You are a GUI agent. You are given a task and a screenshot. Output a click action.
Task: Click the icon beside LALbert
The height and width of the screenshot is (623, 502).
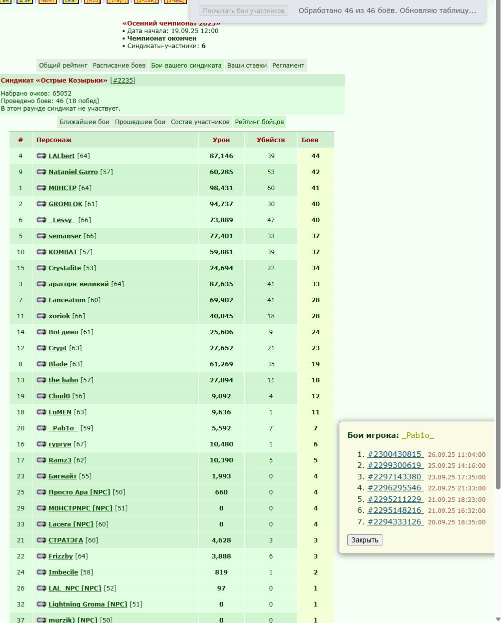tap(41, 156)
